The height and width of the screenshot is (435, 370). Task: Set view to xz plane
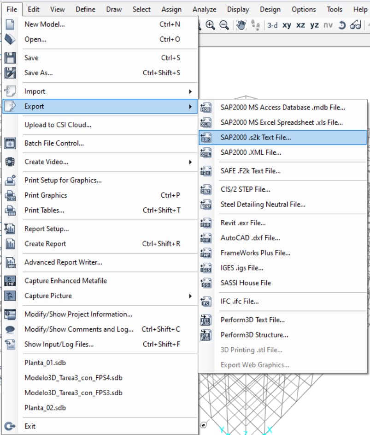point(300,25)
